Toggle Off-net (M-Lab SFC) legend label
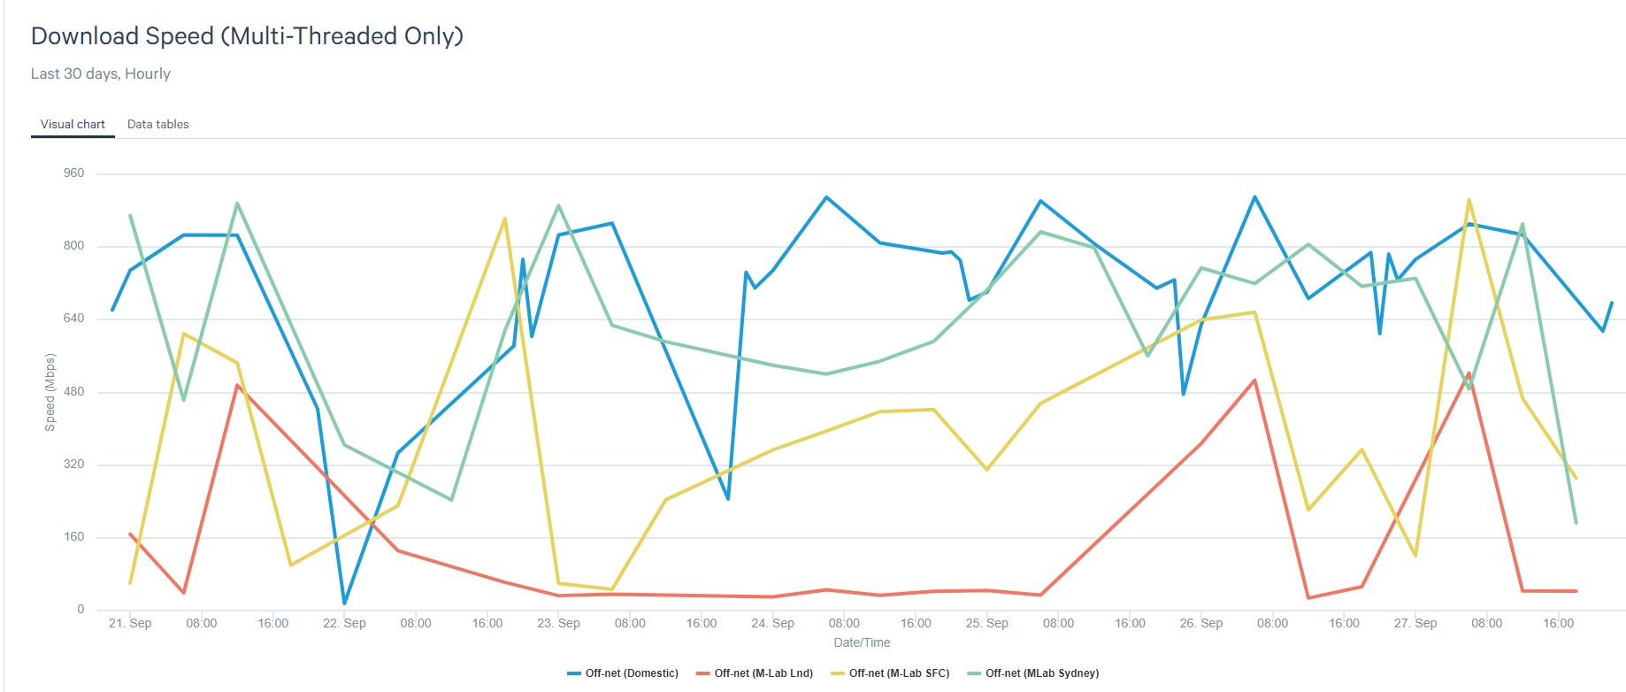Image resolution: width=1626 pixels, height=692 pixels. point(899,673)
